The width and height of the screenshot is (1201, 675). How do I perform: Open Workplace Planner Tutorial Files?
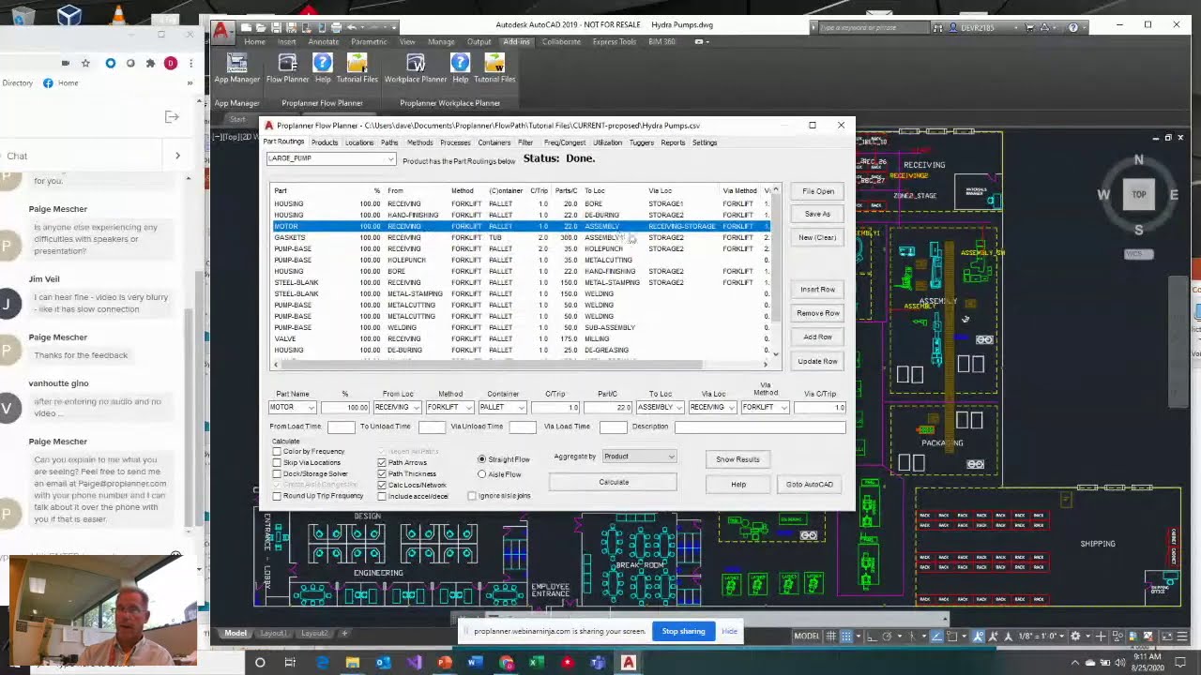[x=494, y=68]
